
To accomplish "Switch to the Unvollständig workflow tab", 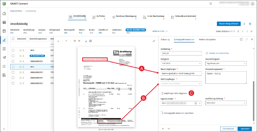I will 77,17.
